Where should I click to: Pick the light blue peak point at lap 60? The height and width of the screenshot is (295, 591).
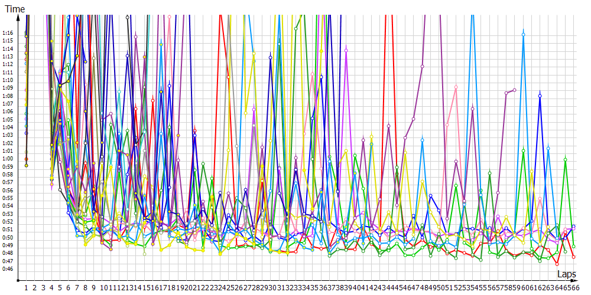pyautogui.click(x=524, y=35)
